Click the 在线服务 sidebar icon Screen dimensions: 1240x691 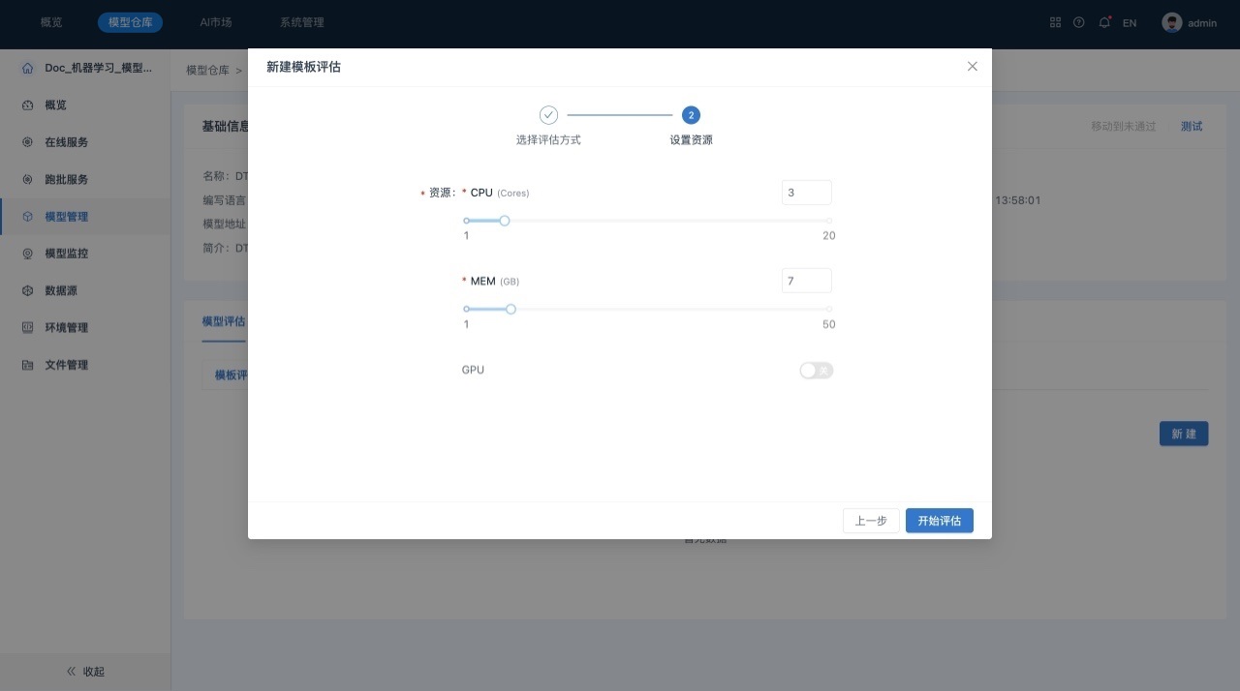pyautogui.click(x=27, y=142)
